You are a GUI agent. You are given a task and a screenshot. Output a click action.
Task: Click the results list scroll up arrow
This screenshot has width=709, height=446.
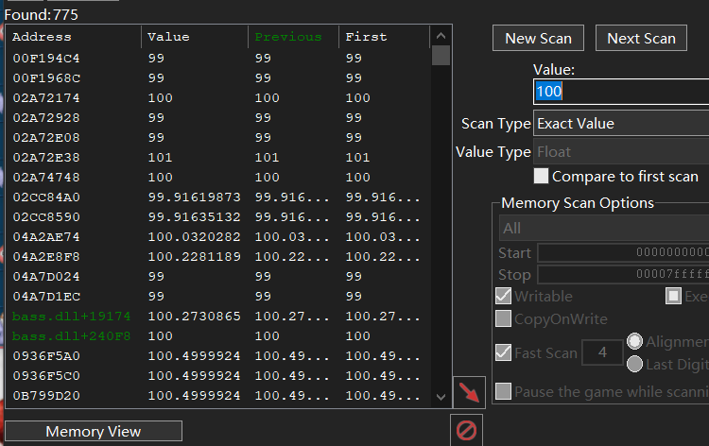click(441, 35)
